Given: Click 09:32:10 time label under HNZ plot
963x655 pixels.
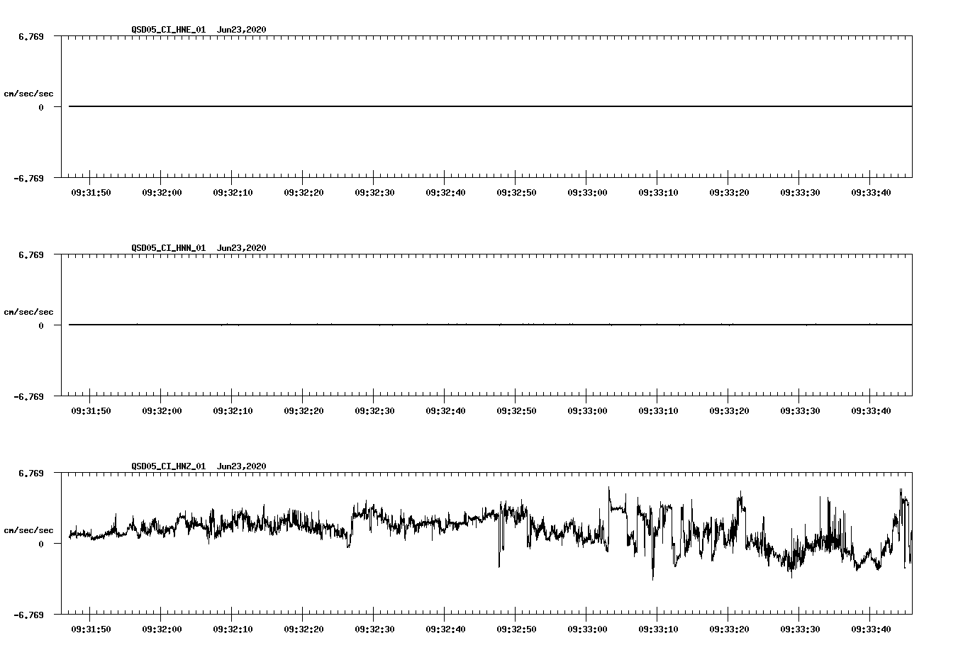Looking at the screenshot, I should click(233, 629).
